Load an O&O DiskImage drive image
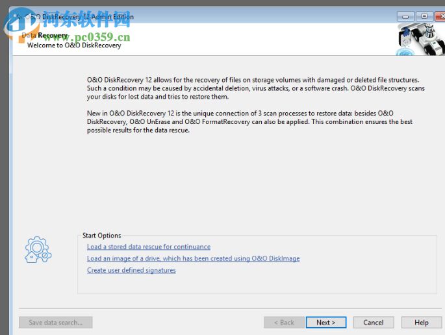 coord(194,258)
